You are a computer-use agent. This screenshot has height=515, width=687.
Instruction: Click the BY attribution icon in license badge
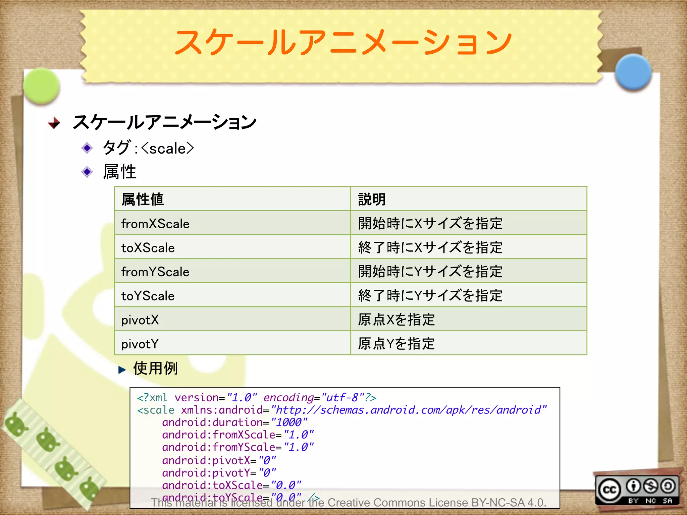(633, 486)
